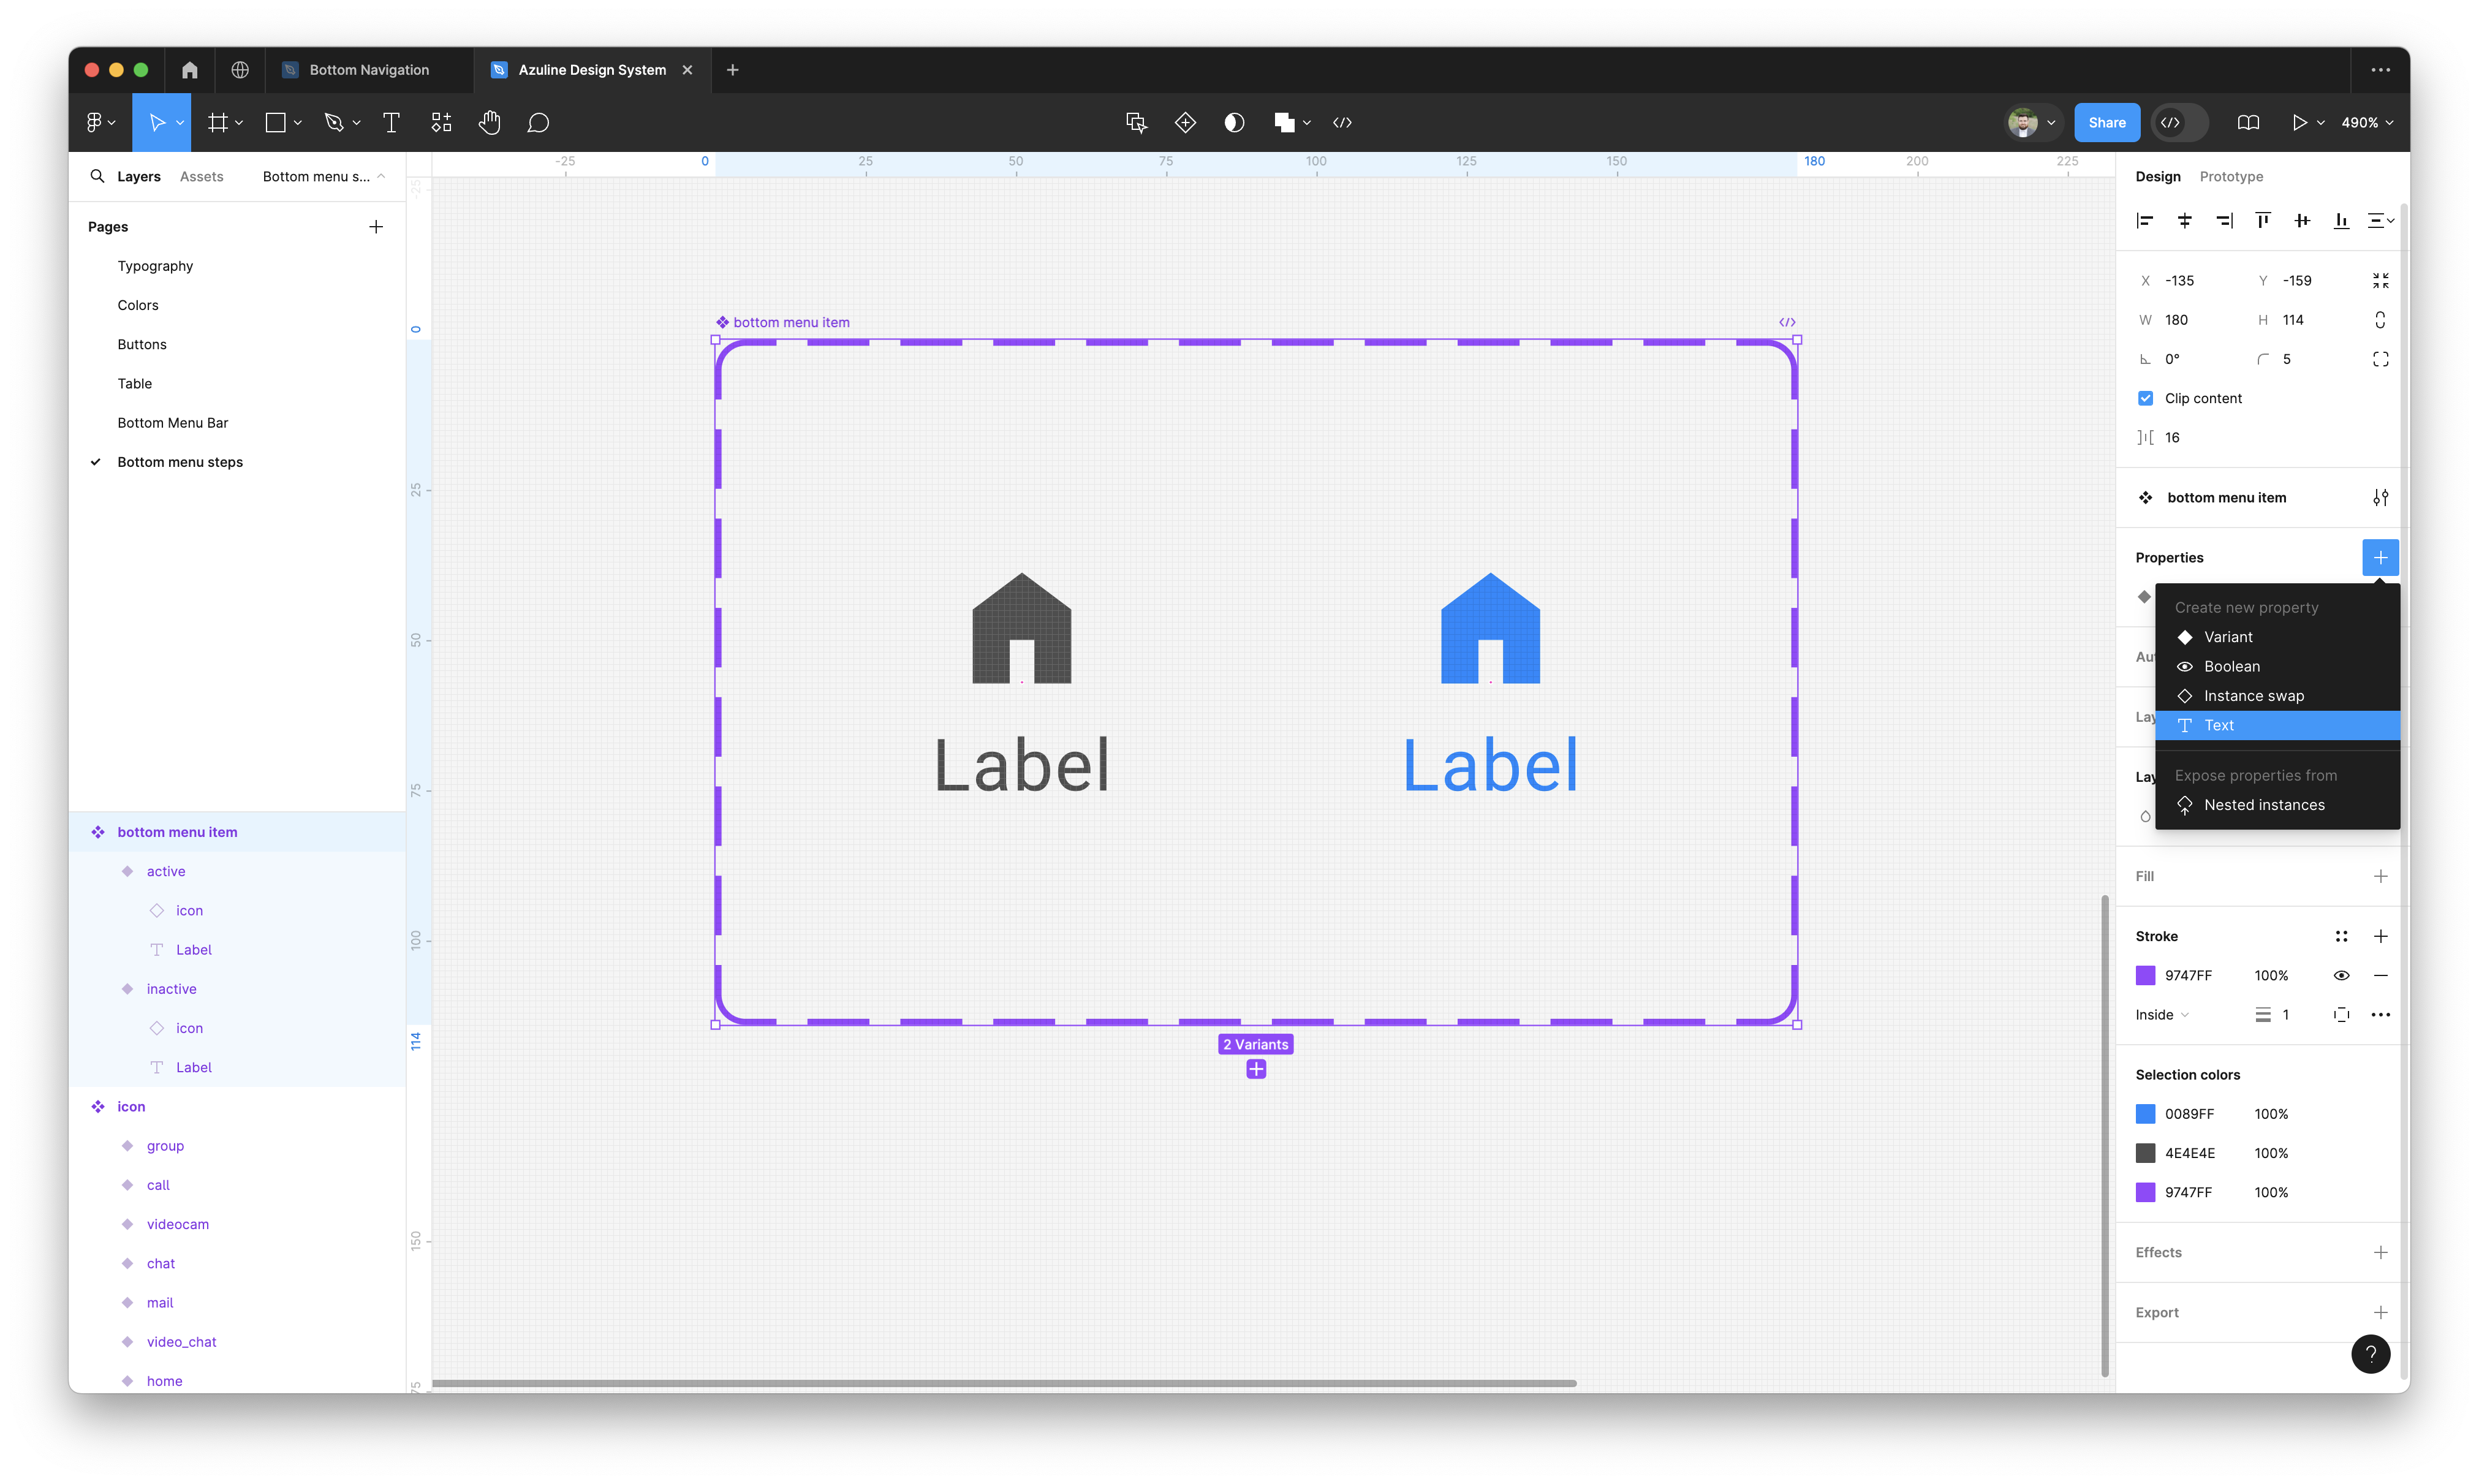
Task: Click the 2 Variants add button
Action: coord(1256,1069)
